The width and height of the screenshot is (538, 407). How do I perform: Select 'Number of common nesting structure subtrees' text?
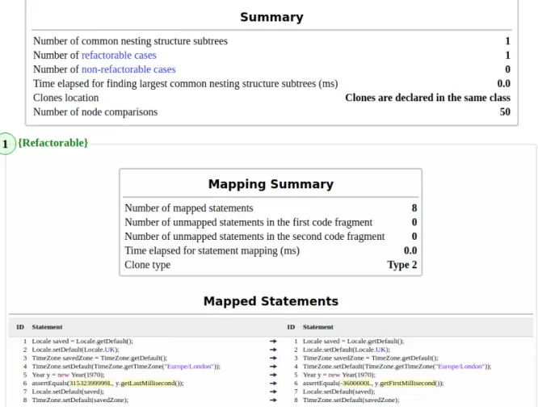pyautogui.click(x=130, y=41)
